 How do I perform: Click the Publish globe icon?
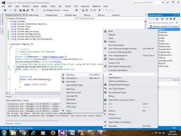click(105, 42)
